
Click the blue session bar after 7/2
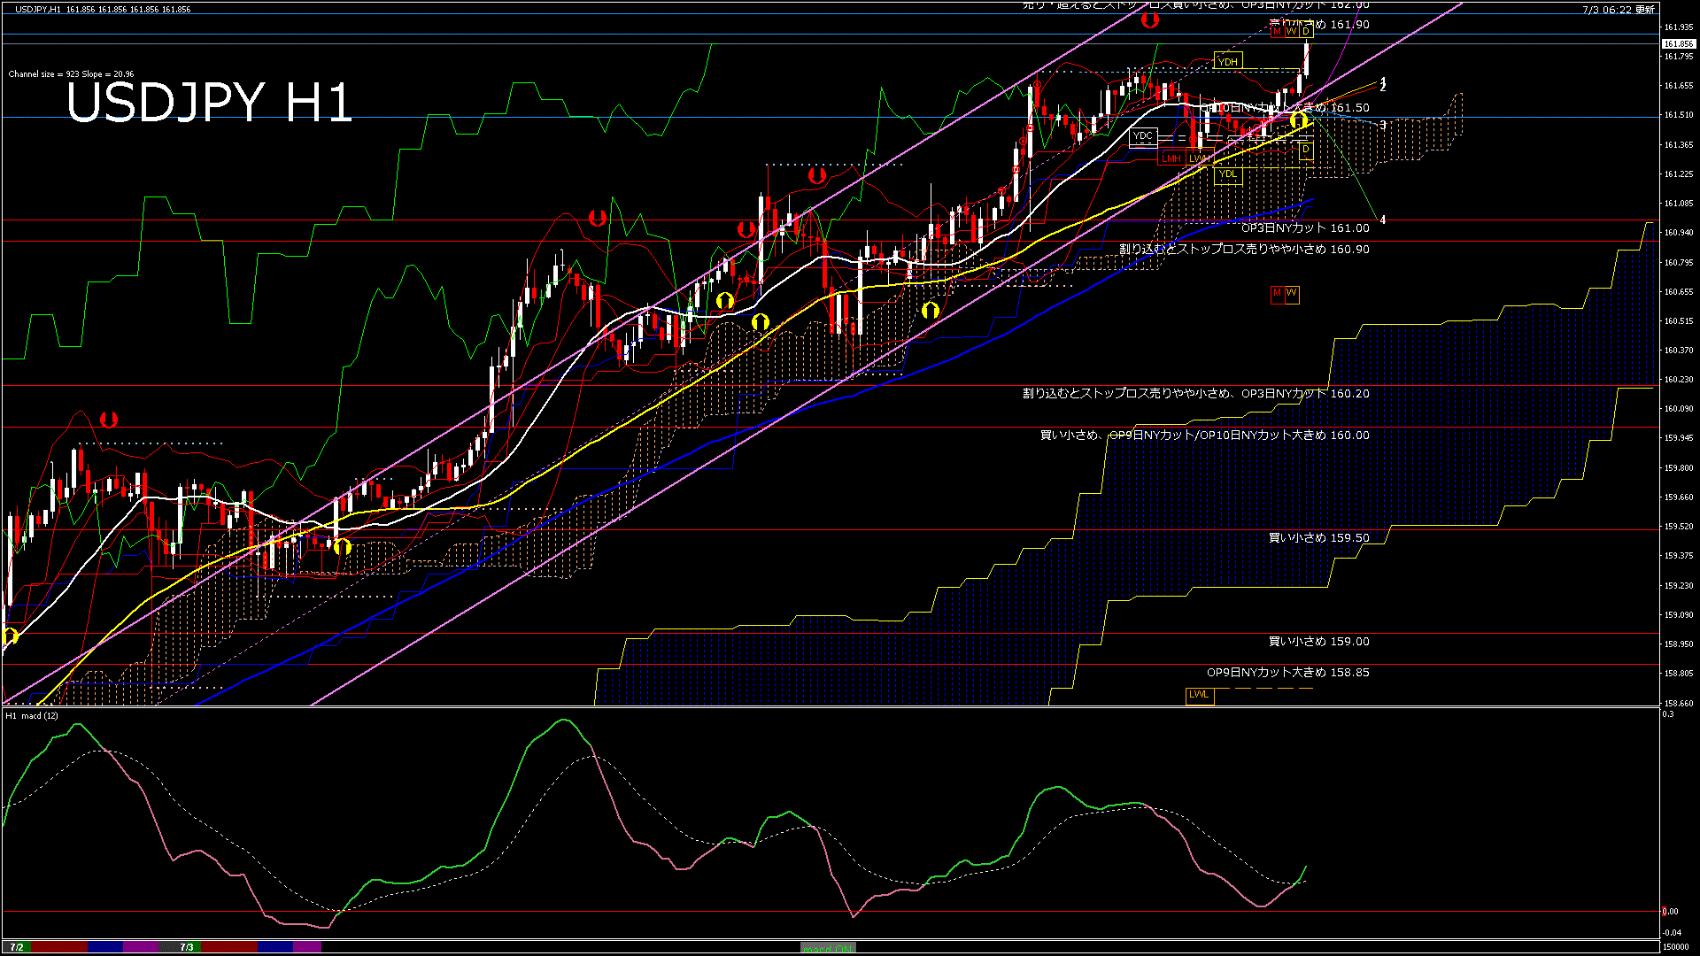[105, 947]
